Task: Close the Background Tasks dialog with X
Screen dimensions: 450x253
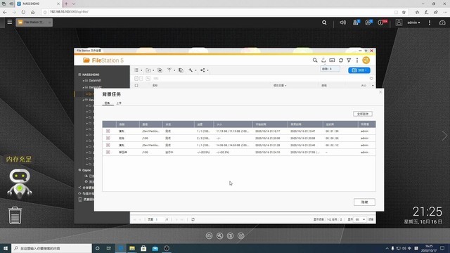Action: (x=380, y=92)
